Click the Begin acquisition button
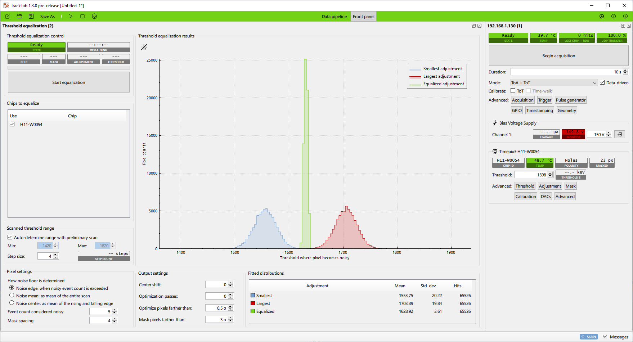This screenshot has width=633, height=342. pos(558,56)
